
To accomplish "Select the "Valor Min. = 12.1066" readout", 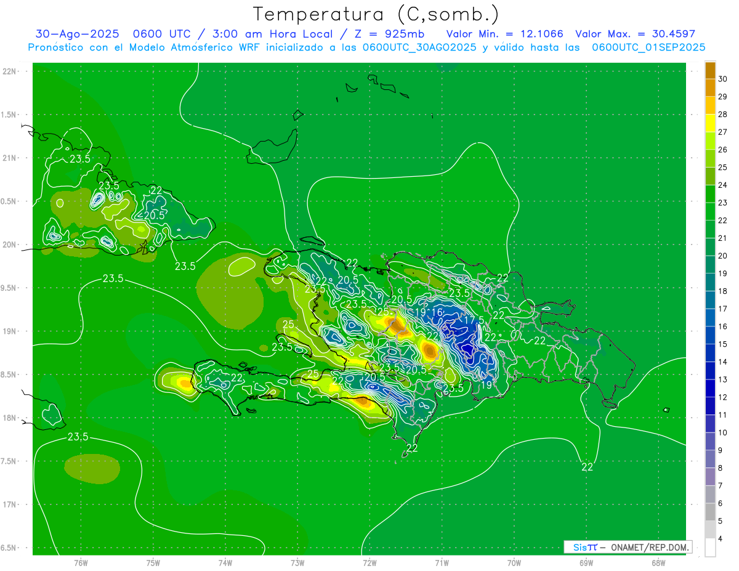I will coord(504,34).
